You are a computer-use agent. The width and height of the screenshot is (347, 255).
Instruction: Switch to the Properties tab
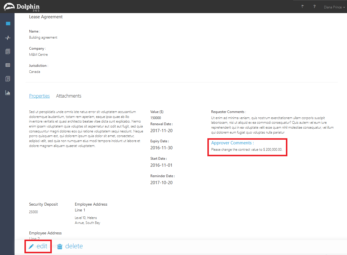click(x=39, y=96)
